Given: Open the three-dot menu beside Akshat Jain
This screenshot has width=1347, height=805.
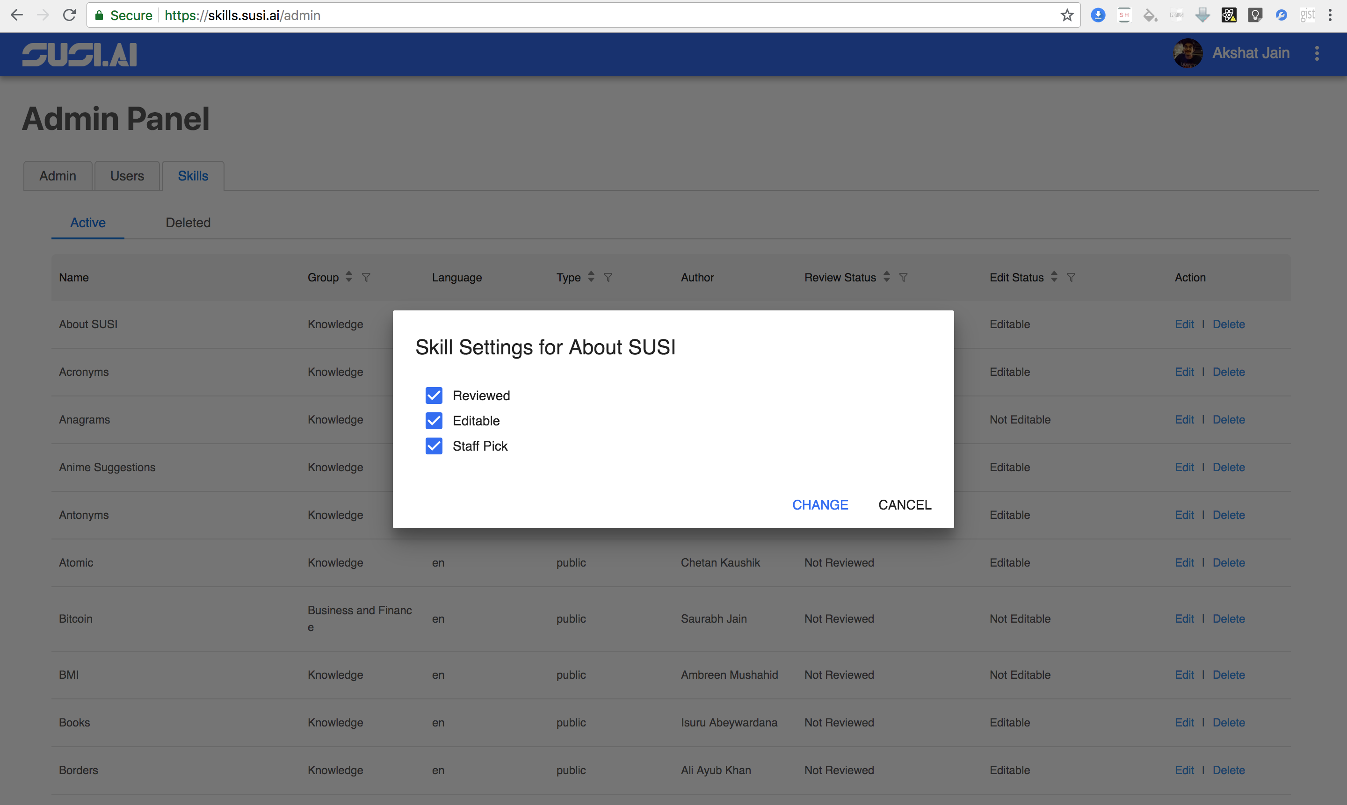Looking at the screenshot, I should pos(1317,53).
